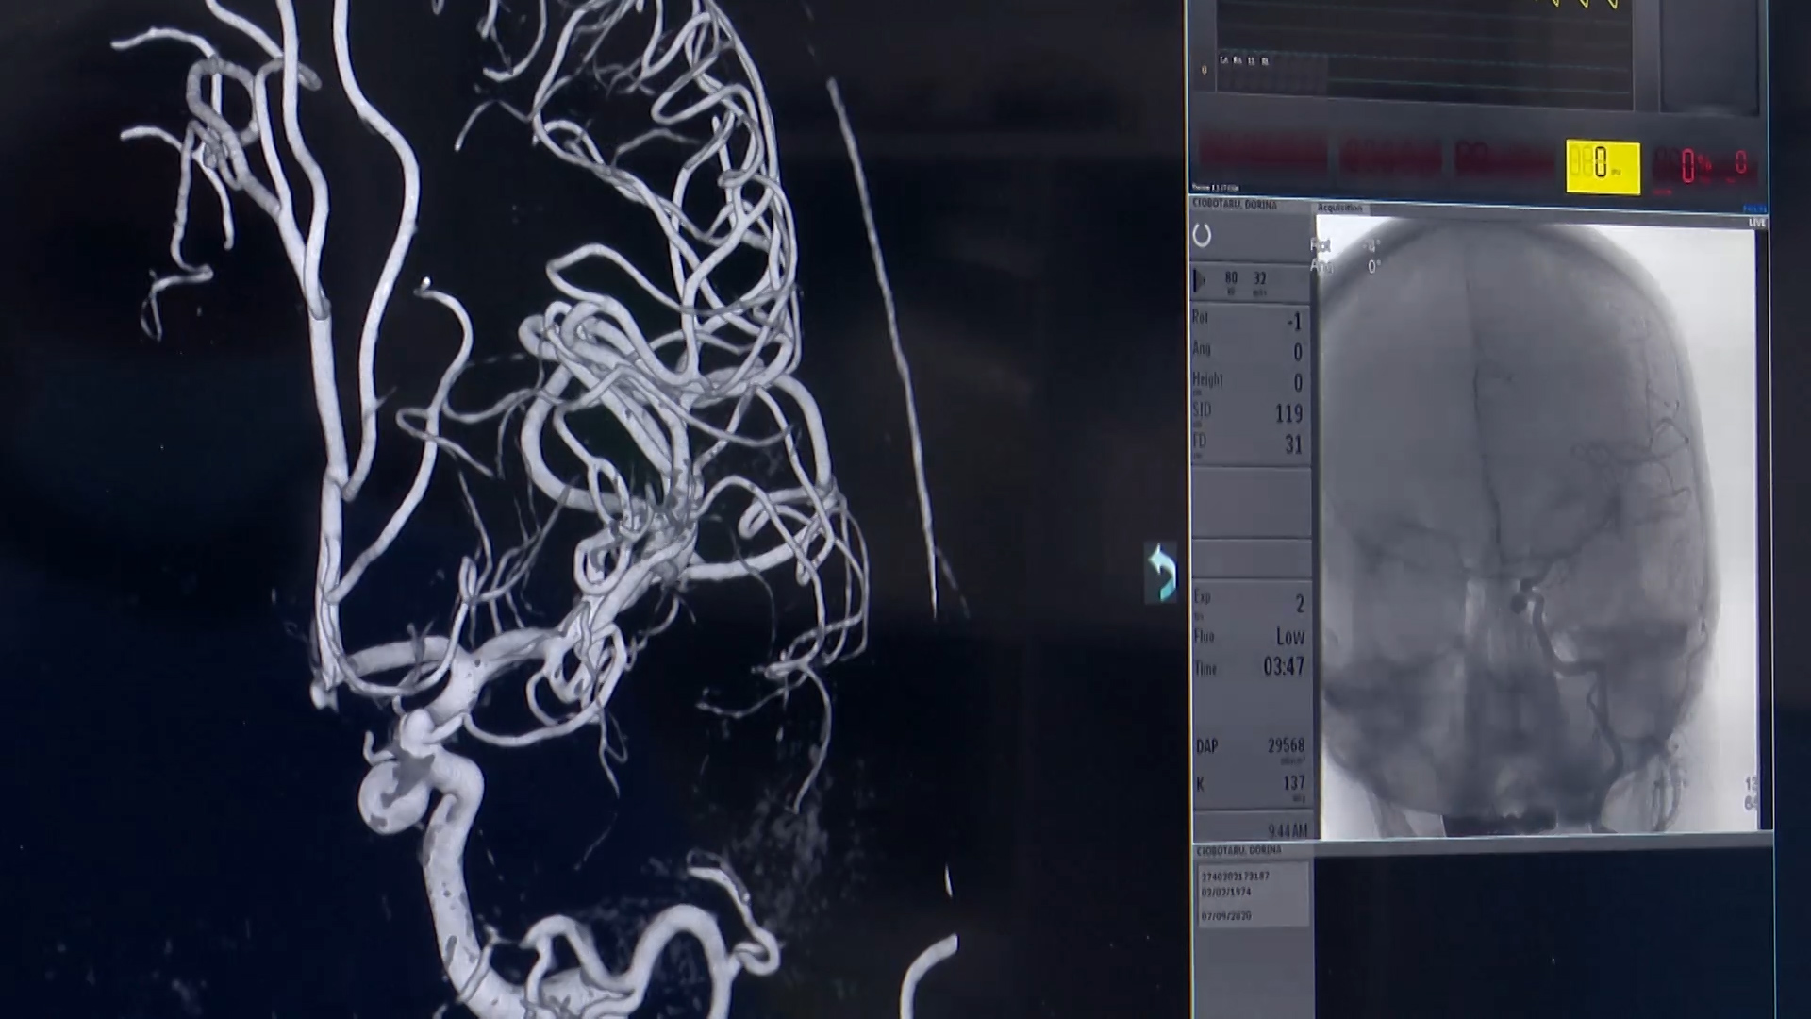Click the K air kerma value 137

[x=1293, y=783]
